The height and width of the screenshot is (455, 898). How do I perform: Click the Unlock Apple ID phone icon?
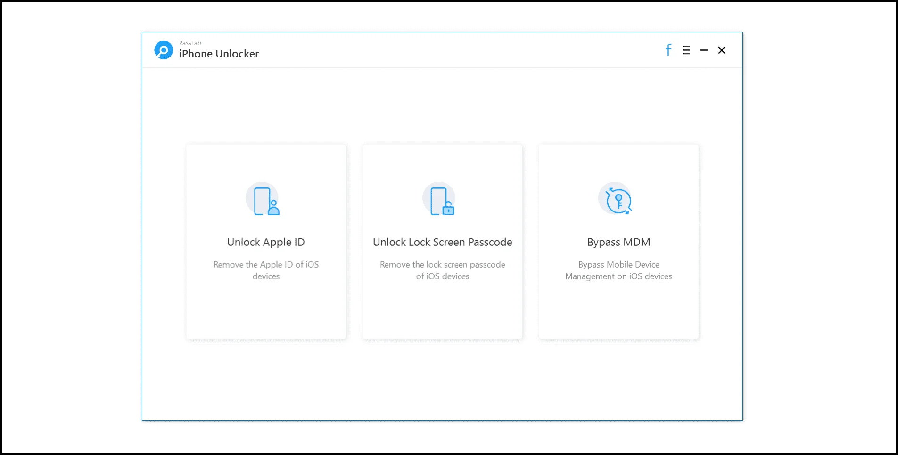pyautogui.click(x=263, y=199)
